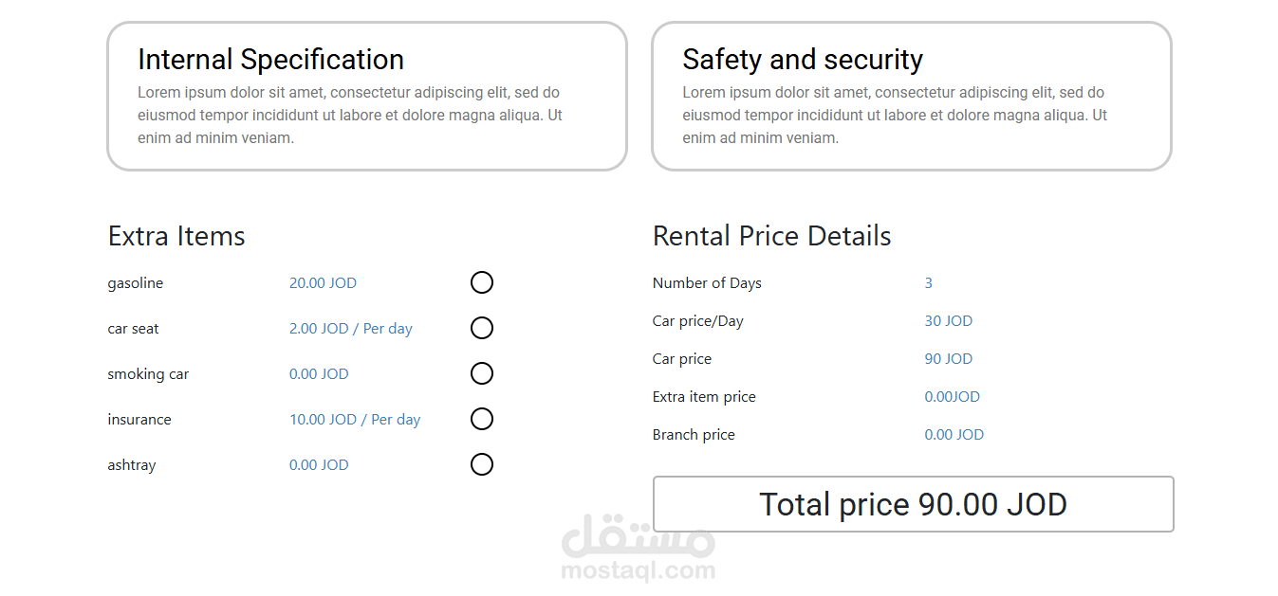This screenshot has width=1278, height=596.
Task: Click the Rental Price Details heading
Action: (771, 236)
